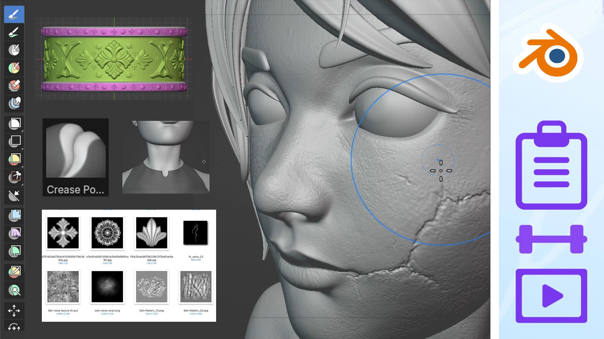Select the Color Filter tool
The width and height of the screenshot is (604, 339).
click(x=14, y=251)
